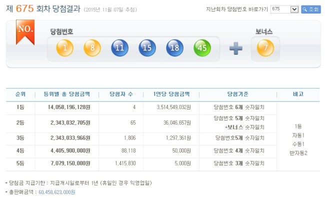Click the green ball number 45

tap(202, 48)
